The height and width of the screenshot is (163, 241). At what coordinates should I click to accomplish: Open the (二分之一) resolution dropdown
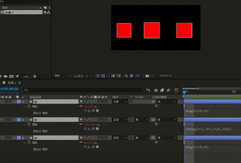point(82,76)
